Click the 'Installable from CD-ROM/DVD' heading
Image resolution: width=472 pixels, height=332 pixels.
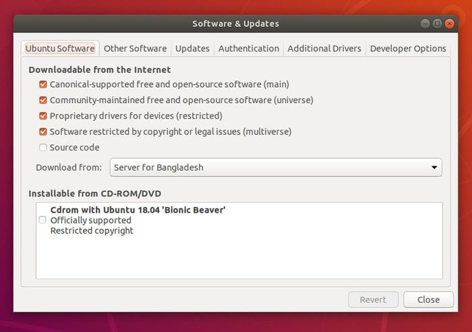point(95,194)
